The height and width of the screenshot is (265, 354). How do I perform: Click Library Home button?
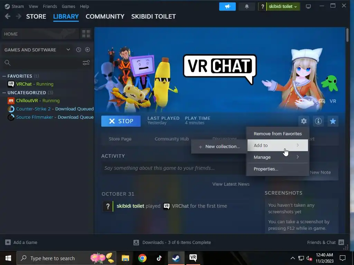41,34
